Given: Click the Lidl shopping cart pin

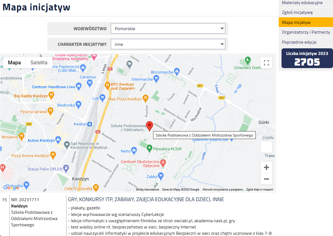Looking at the screenshot, I should pyautogui.click(x=102, y=98).
